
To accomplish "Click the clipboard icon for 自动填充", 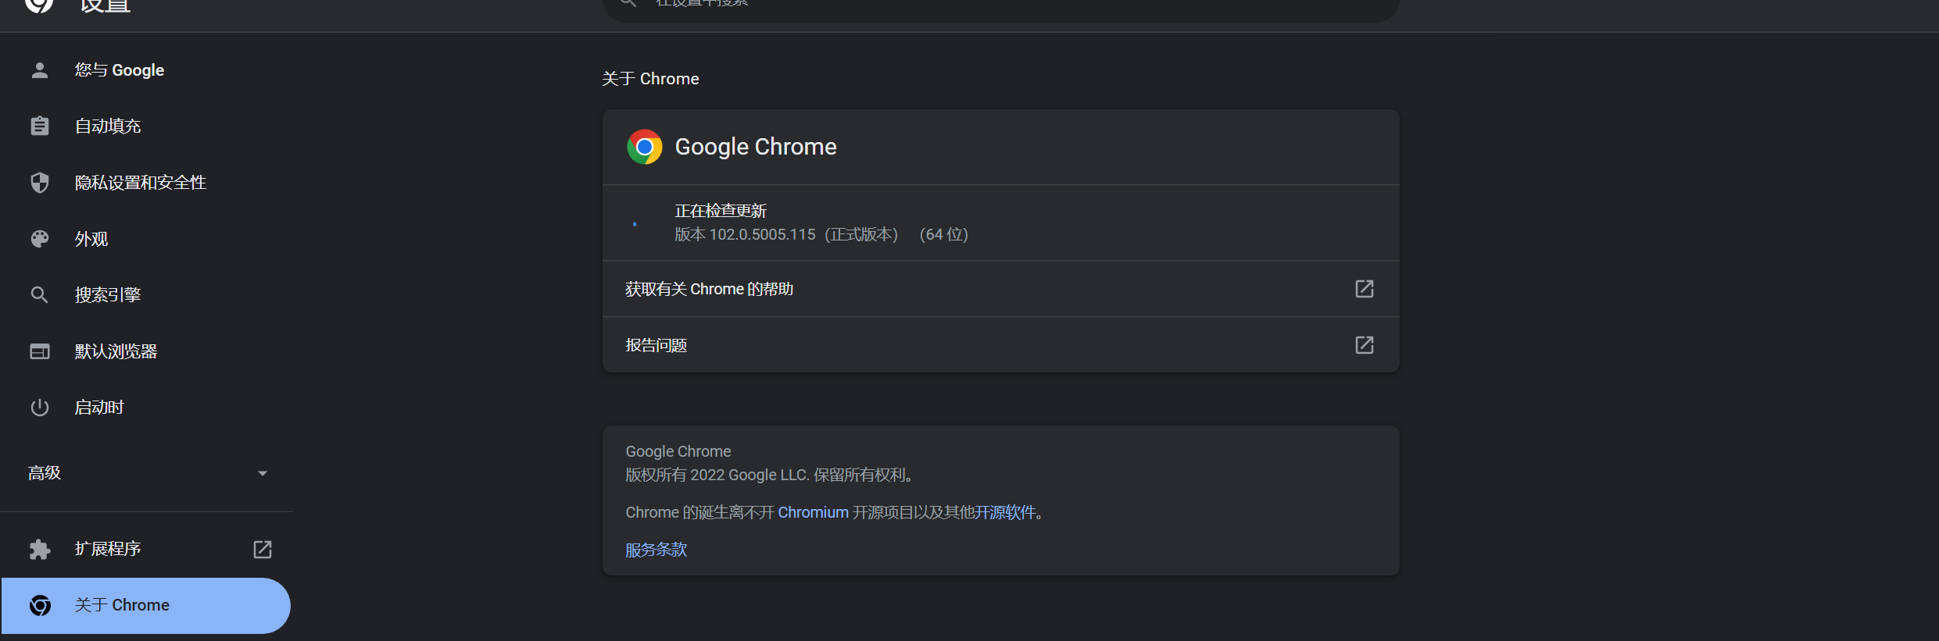I will point(40,126).
